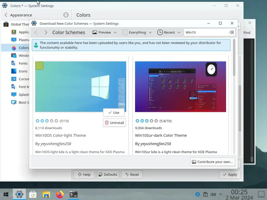Open the sidebar options menu icon
Image resolution: width=267 pixels, height=200 pixels.
pyautogui.click(x=66, y=15)
